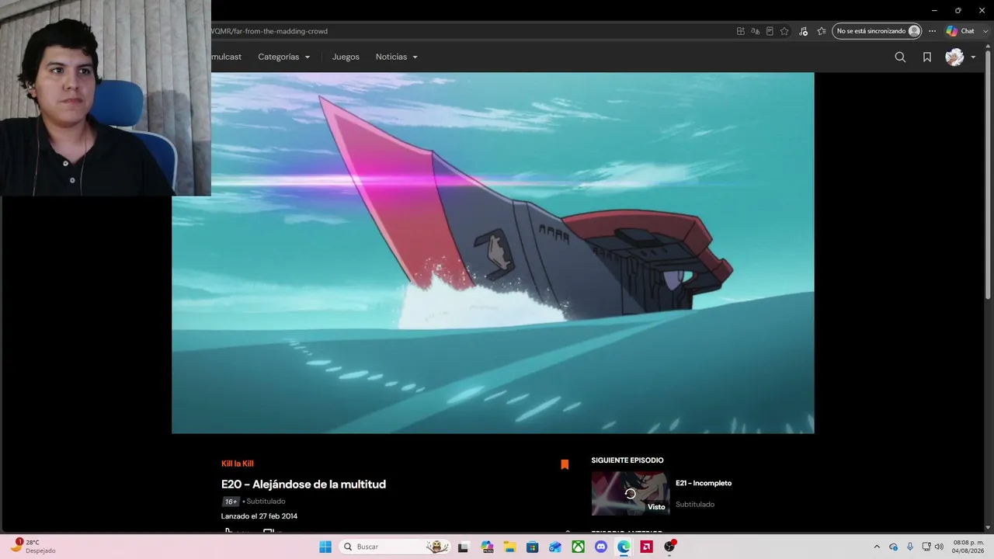This screenshot has height=559, width=994.
Task: Open the Crunchyroll watchlist bookmark icon
Action: click(x=927, y=57)
